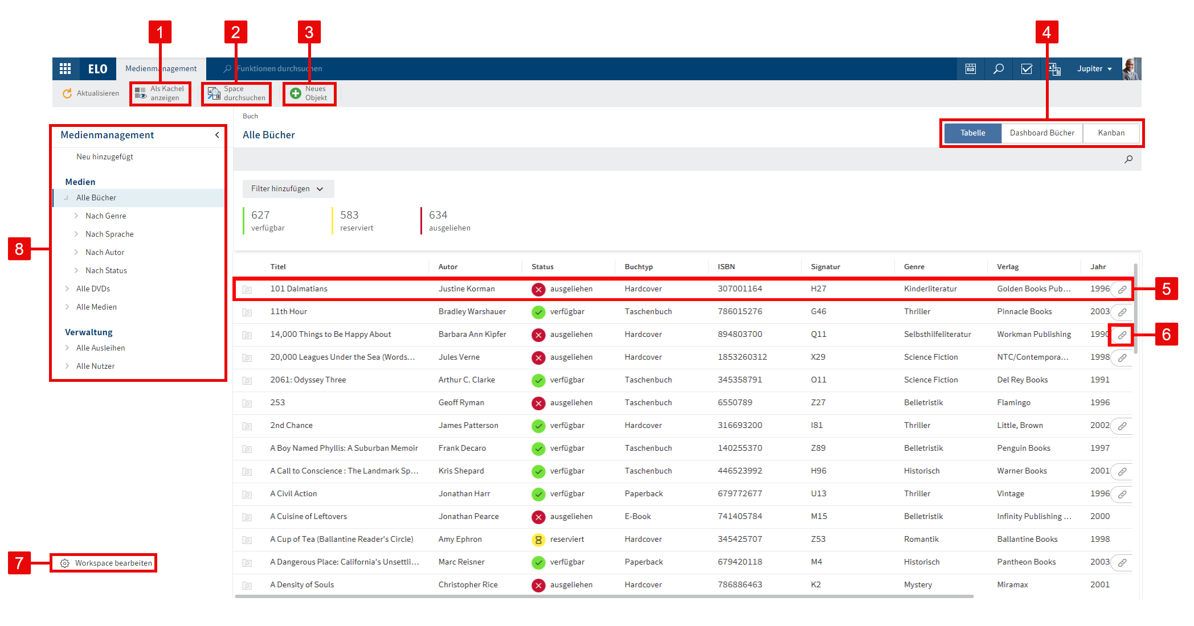Open Filter hinzufügen dropdown
This screenshot has height=626, width=1194.
pyautogui.click(x=288, y=189)
